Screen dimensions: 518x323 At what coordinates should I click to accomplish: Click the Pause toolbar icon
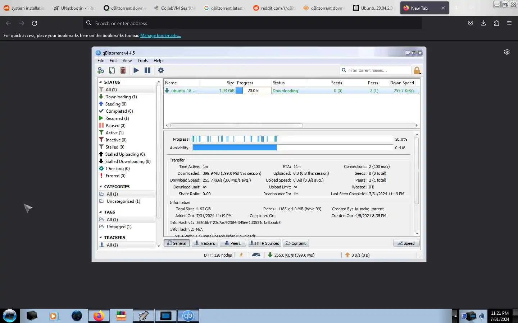coord(147,70)
